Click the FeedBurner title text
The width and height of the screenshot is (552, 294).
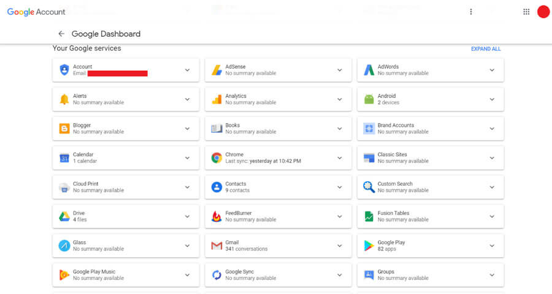click(x=239, y=213)
